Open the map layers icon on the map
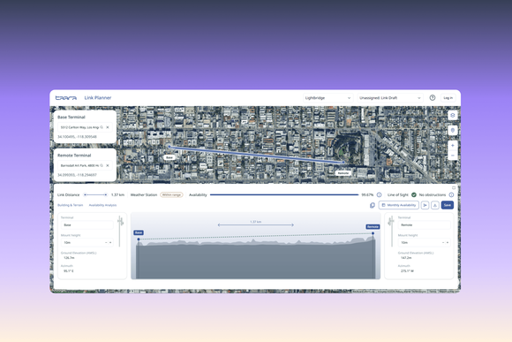 pyautogui.click(x=453, y=115)
